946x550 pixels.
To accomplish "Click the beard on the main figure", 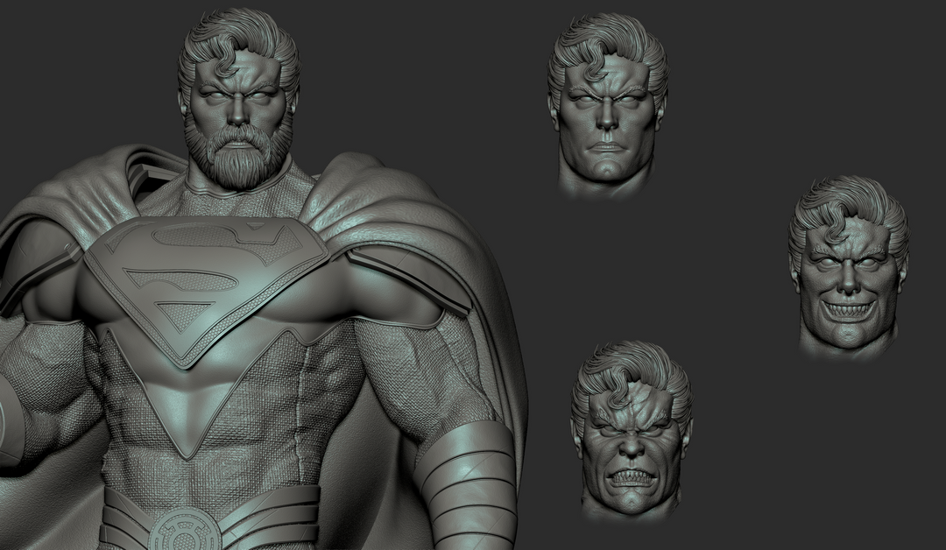I will [238, 158].
